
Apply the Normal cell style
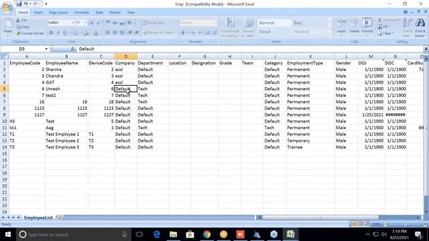(x=274, y=23)
